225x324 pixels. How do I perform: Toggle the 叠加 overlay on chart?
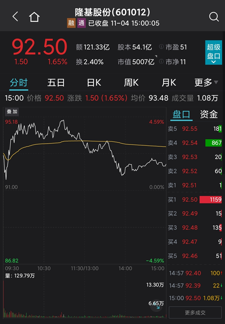point(12,112)
